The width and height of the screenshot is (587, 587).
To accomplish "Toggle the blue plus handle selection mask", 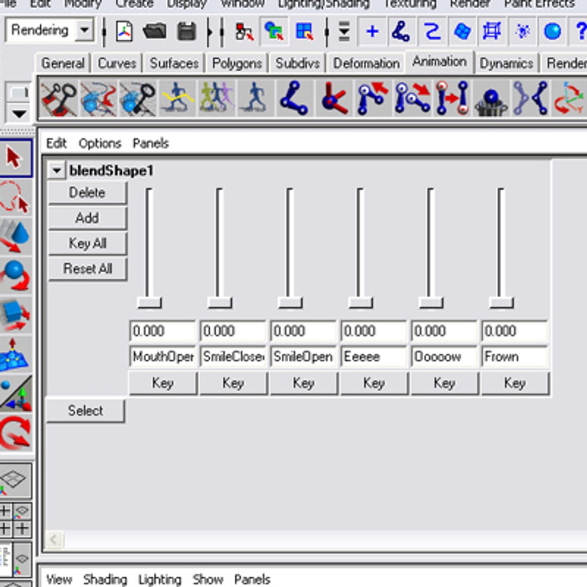I will coord(372,32).
